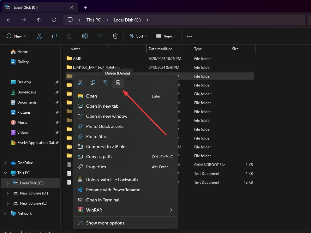Go forward with the forward arrow

click(24, 20)
